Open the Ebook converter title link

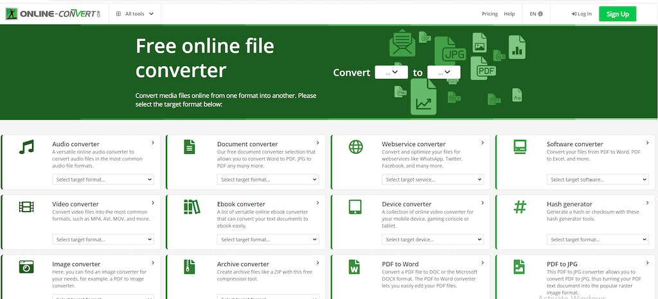pyautogui.click(x=242, y=204)
